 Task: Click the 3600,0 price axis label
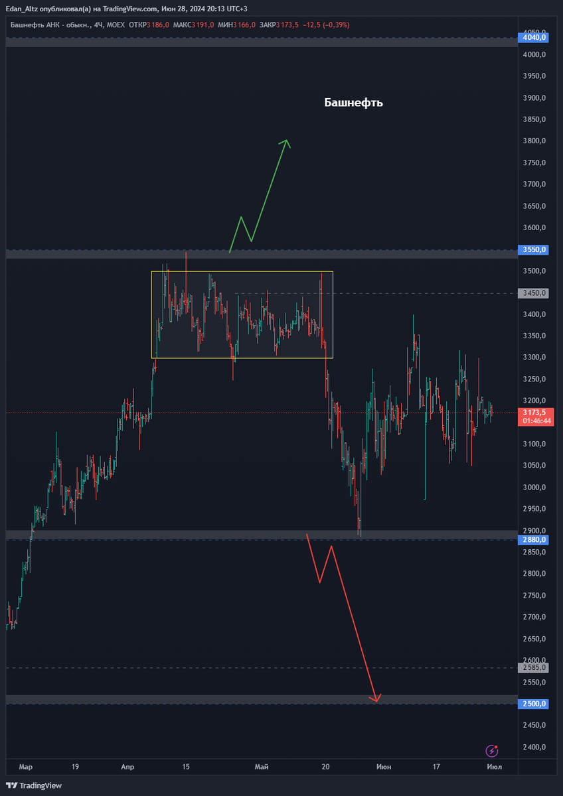tap(534, 228)
